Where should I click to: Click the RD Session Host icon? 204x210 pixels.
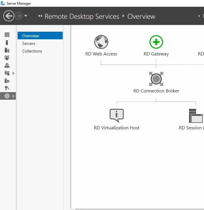196,116
